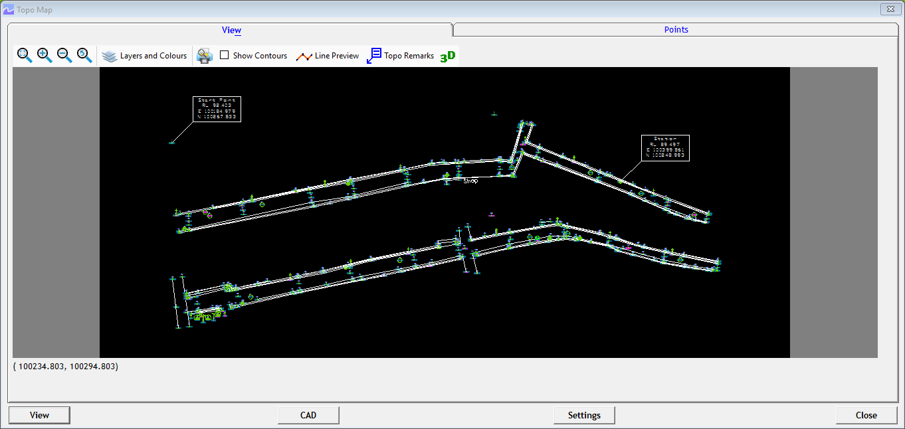Viewport: 905px width, 429px height.
Task: Select the zoom extents magnifier tool
Action: pyautogui.click(x=23, y=54)
